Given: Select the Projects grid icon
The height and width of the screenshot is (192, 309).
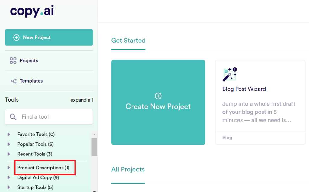Looking at the screenshot, I should coord(13,60).
